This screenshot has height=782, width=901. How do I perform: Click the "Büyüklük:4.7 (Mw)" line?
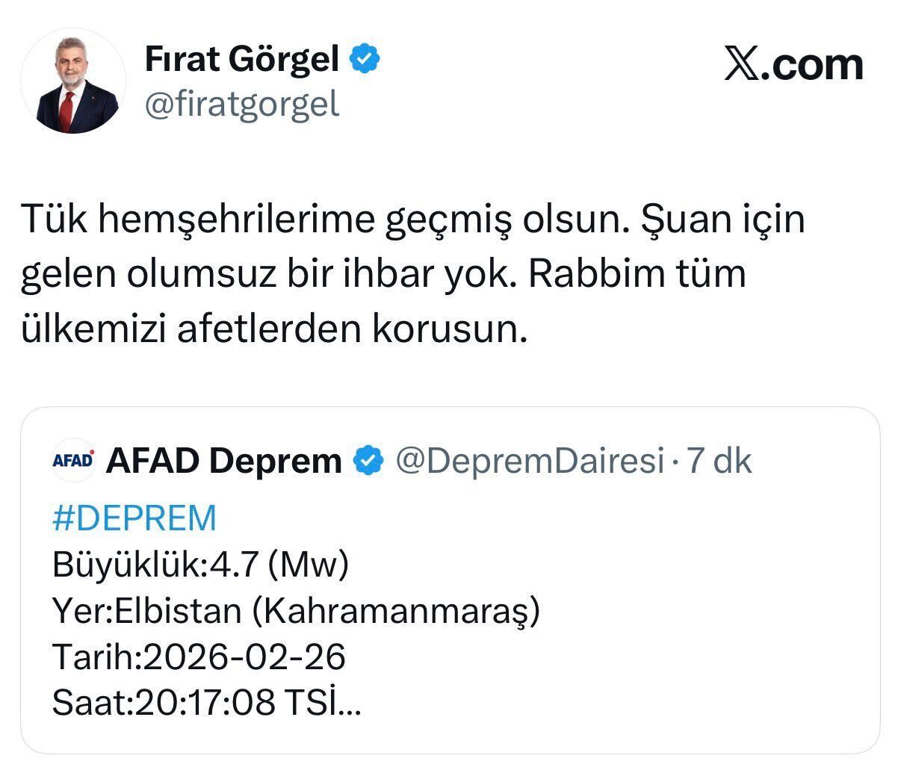200,564
